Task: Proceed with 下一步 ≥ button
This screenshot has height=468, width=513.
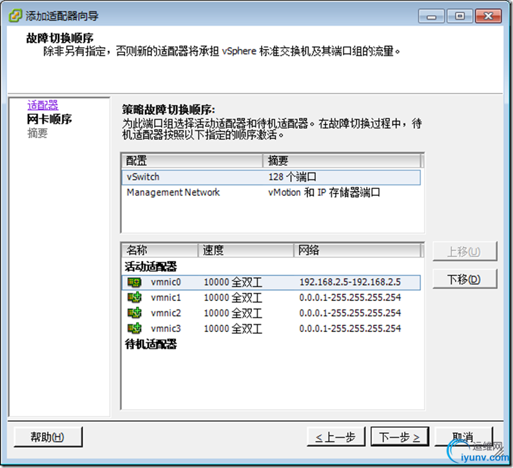Action: (400, 436)
